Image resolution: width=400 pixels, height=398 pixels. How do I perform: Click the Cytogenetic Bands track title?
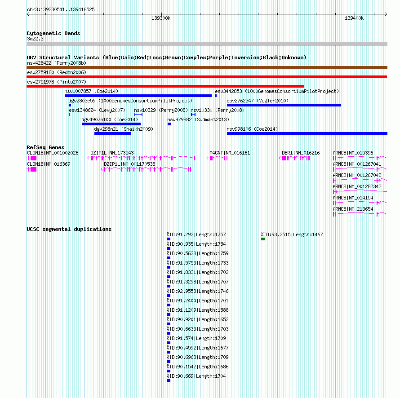click(x=53, y=33)
